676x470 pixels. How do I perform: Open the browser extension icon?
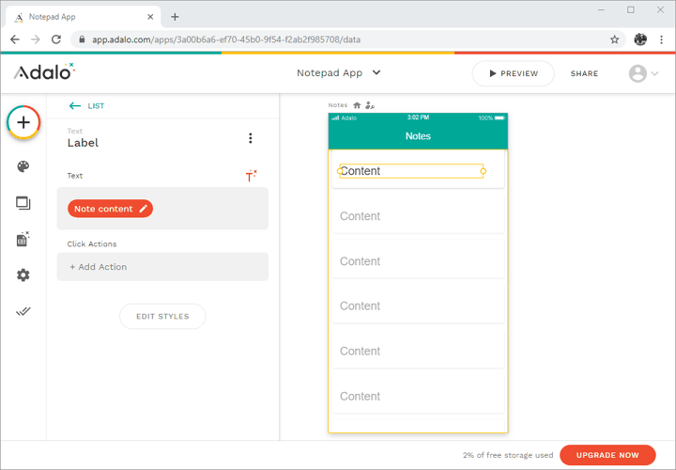tap(640, 39)
